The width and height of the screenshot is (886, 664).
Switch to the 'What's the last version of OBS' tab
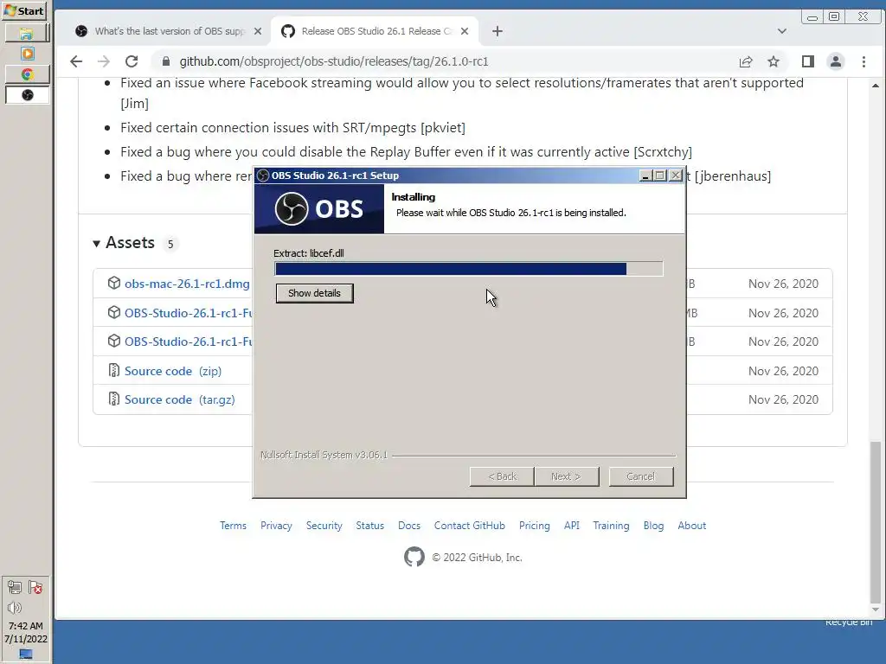click(x=169, y=31)
